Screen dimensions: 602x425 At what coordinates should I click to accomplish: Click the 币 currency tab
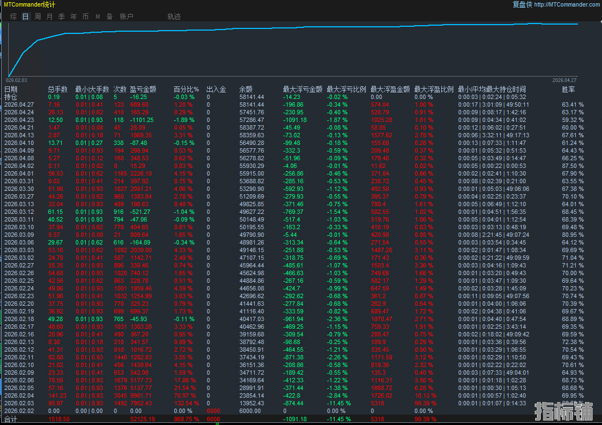[x=85, y=16]
